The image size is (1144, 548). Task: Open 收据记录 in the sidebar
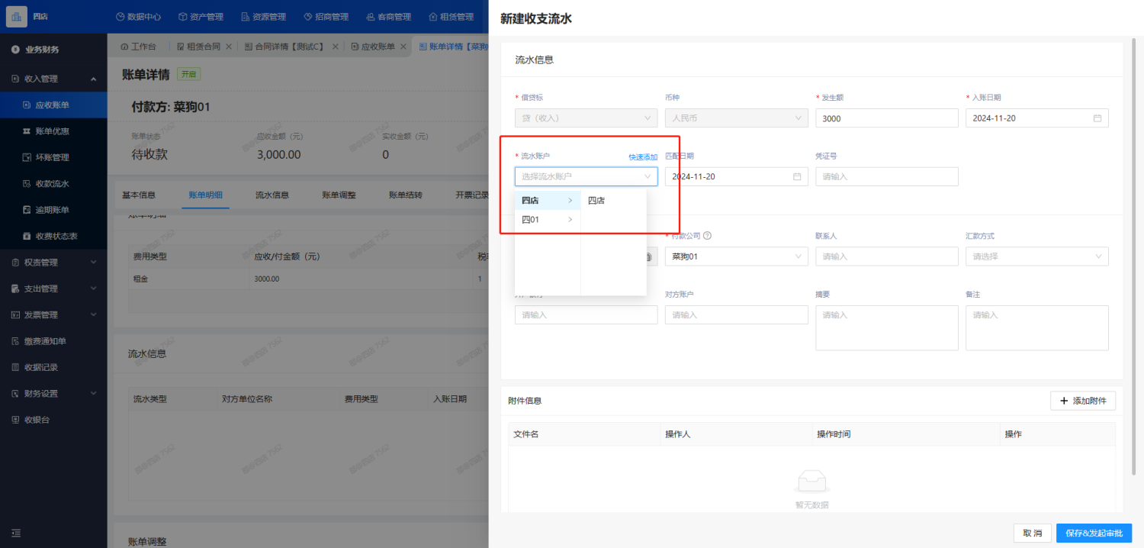pyautogui.click(x=53, y=367)
